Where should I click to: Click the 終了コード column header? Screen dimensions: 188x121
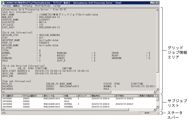(x=83, y=96)
